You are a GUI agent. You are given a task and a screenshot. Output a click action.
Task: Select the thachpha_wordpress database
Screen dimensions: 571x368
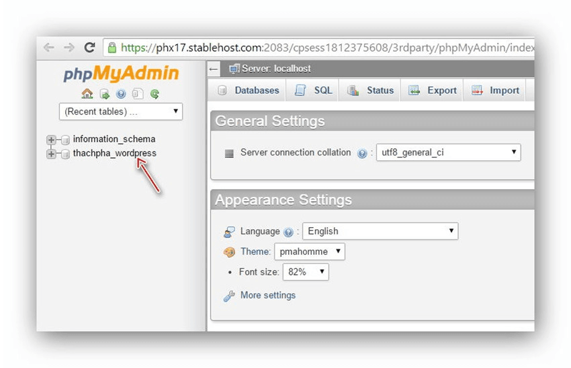point(115,154)
